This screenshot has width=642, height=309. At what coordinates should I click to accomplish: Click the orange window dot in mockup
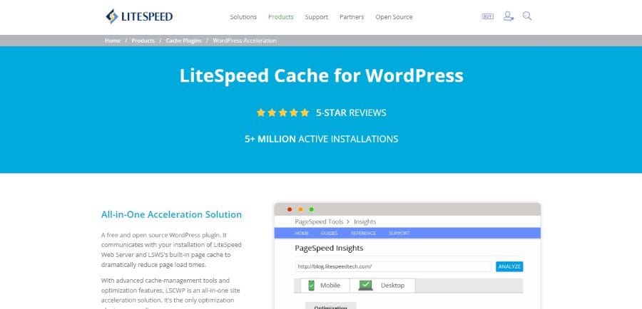300,209
